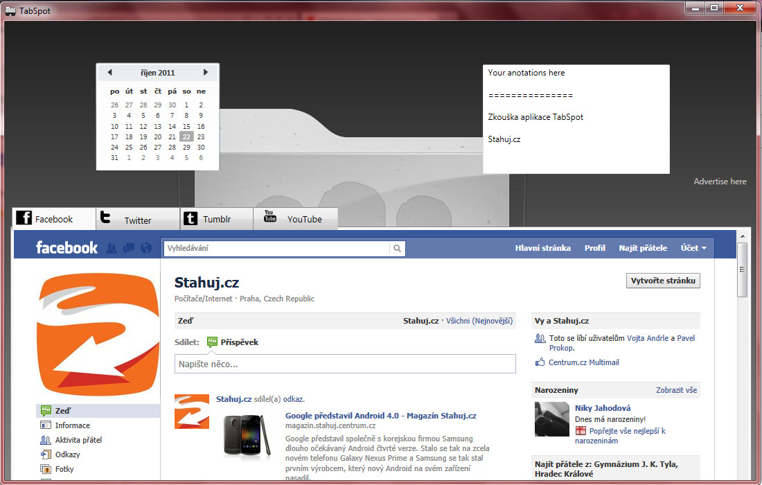
Task: Click Zobrazit vše in Narozeniny
Action: click(677, 390)
